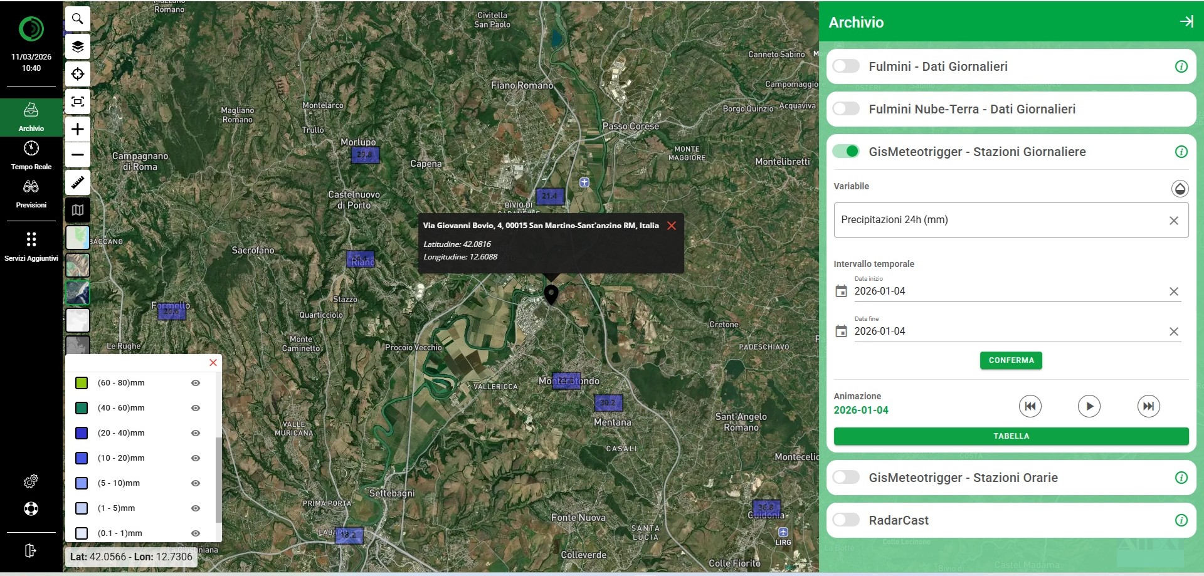Enable Fulmini - Dati Giornalieri layer
The width and height of the screenshot is (1204, 576).
point(846,66)
